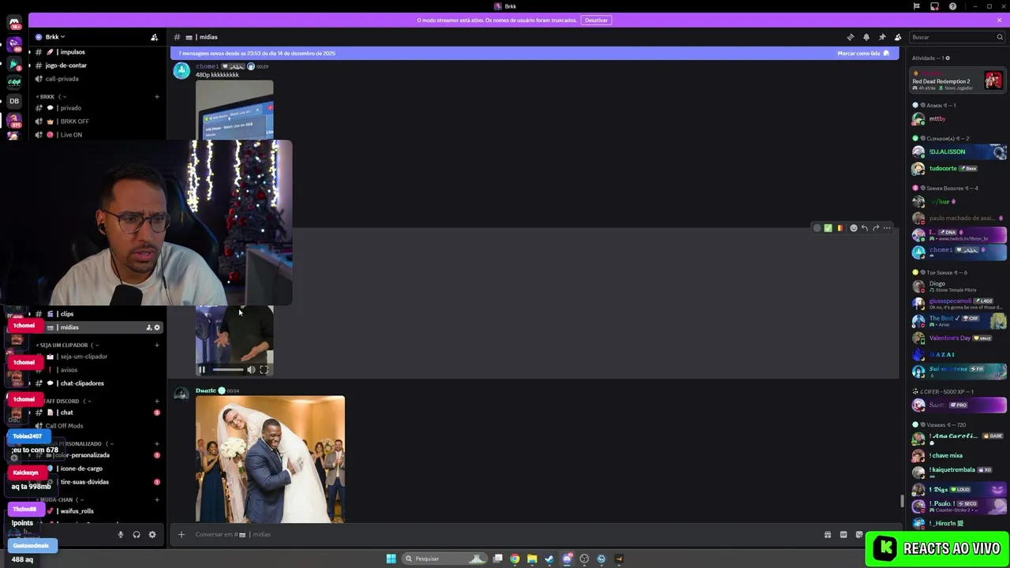The image size is (1010, 568).
Task: Dismiss the streamer mode purple banner
Action: pyautogui.click(x=999, y=20)
